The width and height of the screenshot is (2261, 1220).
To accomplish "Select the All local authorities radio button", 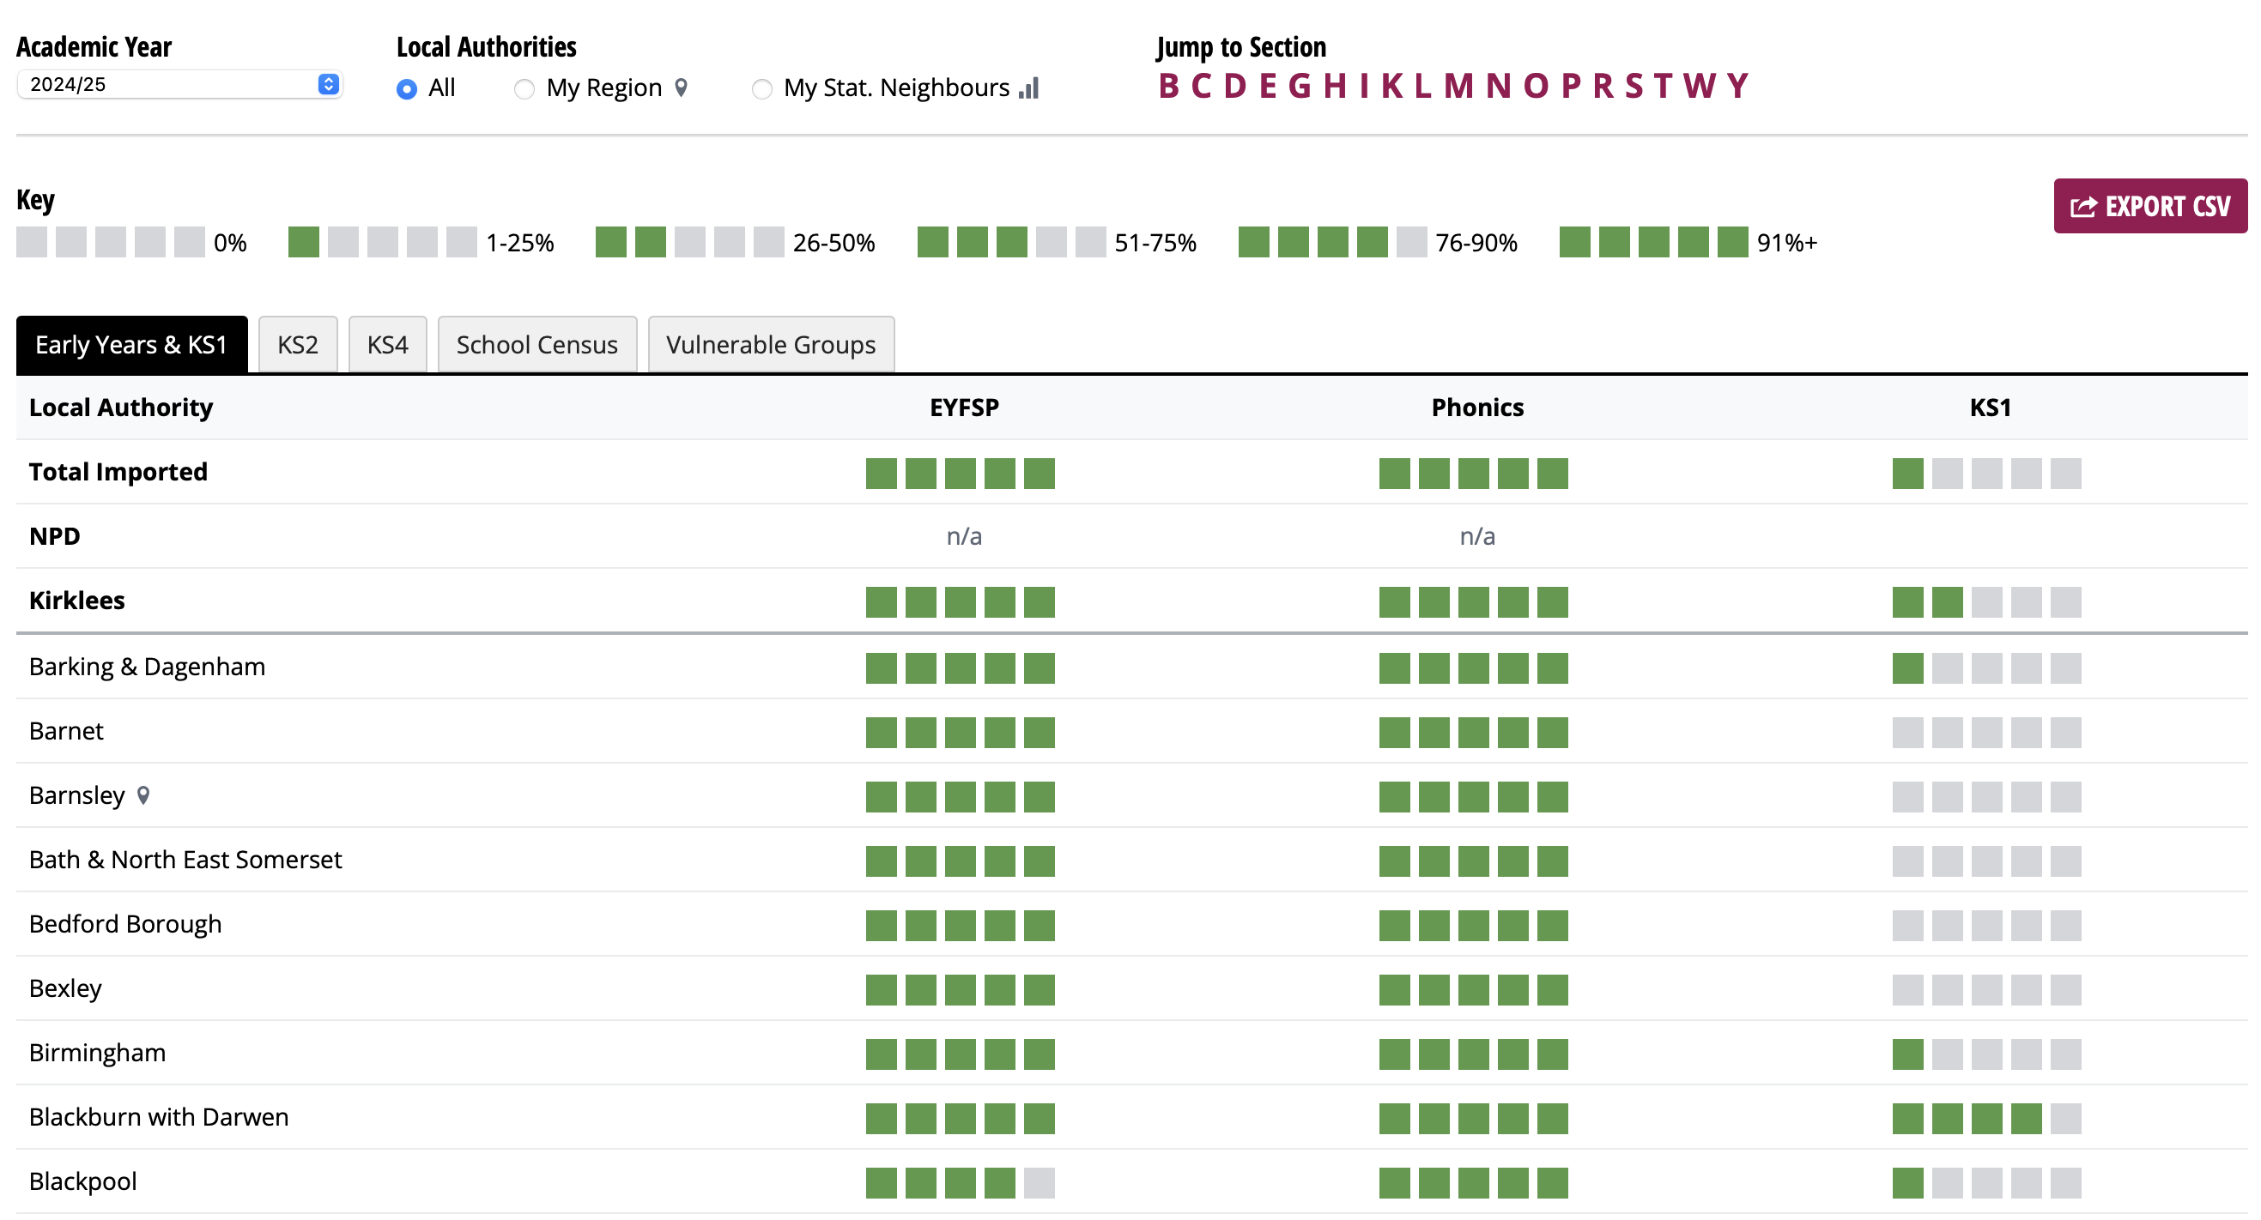I will tap(406, 88).
